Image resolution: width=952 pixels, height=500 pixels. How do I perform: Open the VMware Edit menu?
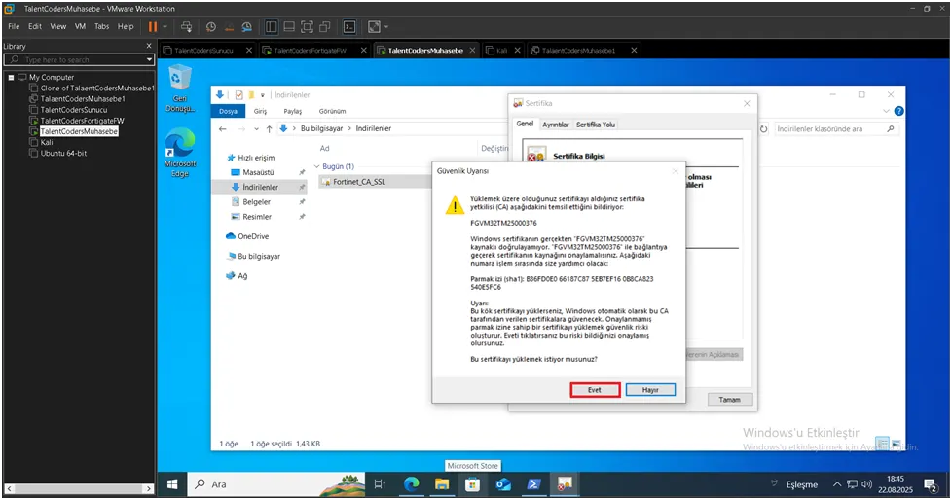[x=35, y=26]
